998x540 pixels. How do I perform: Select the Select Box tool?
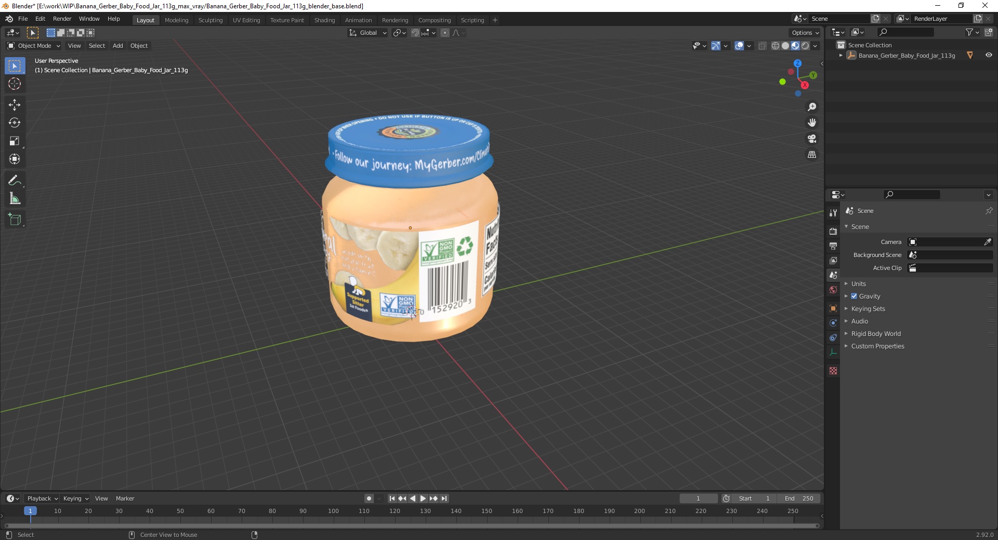tap(15, 66)
